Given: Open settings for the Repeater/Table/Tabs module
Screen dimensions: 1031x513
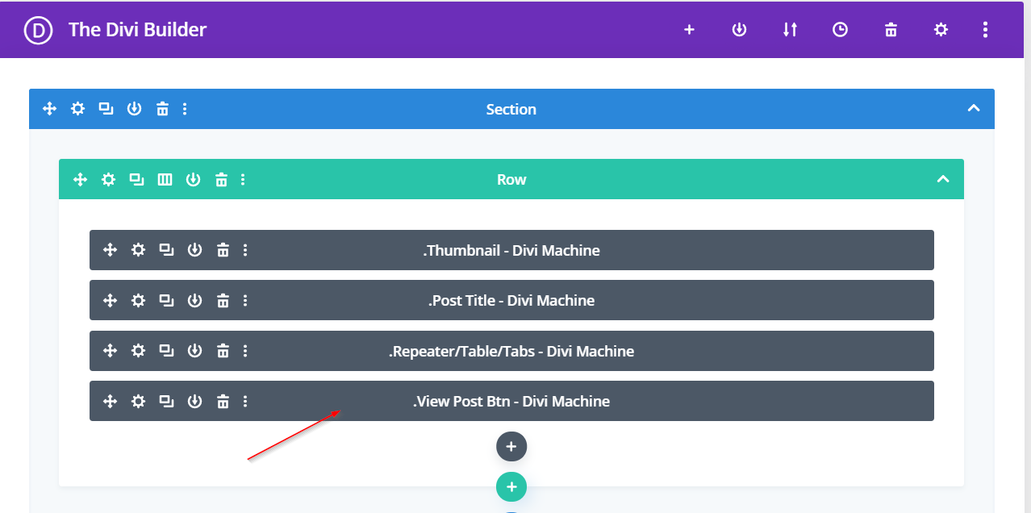Looking at the screenshot, I should pyautogui.click(x=138, y=351).
